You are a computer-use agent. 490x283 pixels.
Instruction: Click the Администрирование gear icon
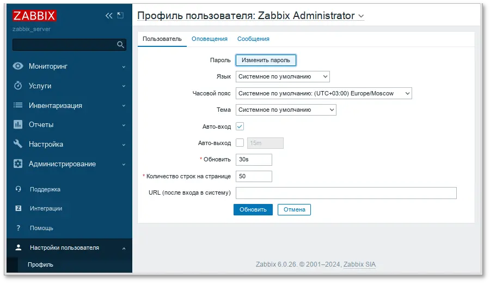pyautogui.click(x=18, y=164)
